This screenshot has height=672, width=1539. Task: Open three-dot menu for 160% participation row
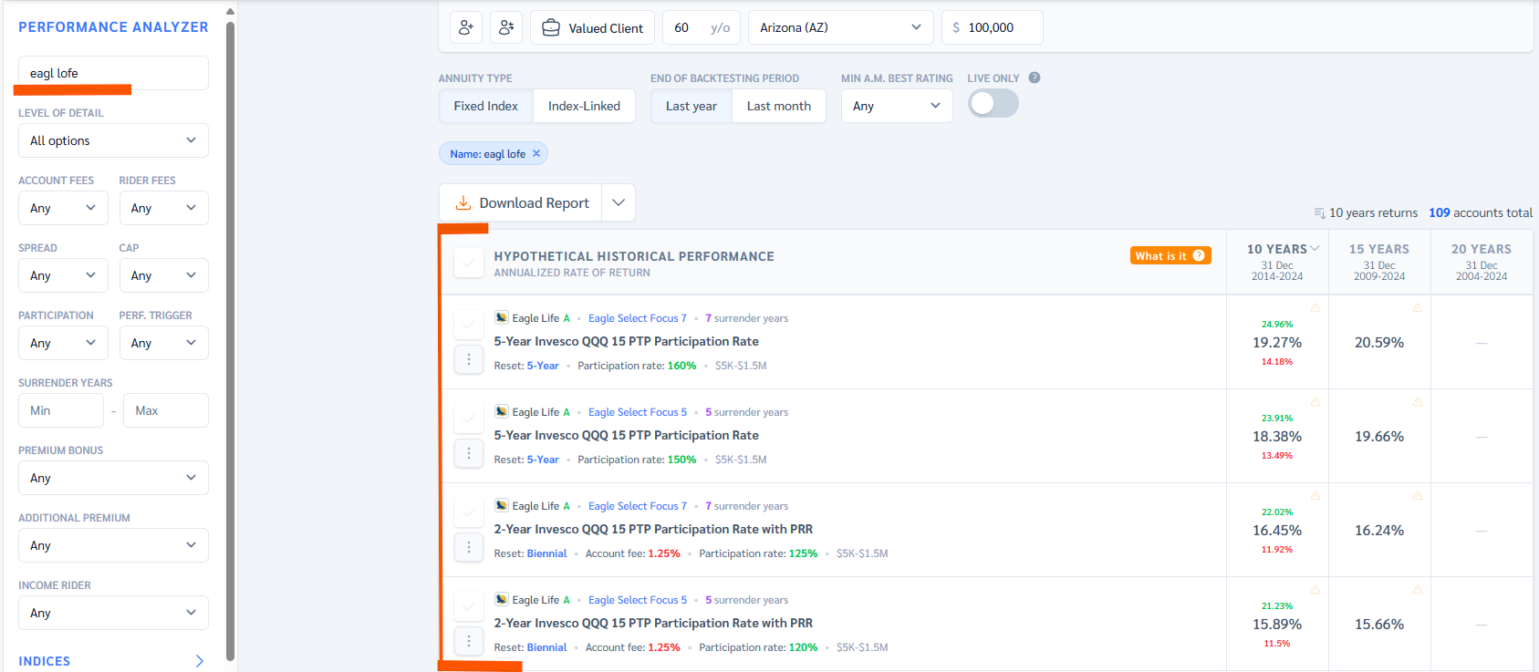[x=469, y=359]
